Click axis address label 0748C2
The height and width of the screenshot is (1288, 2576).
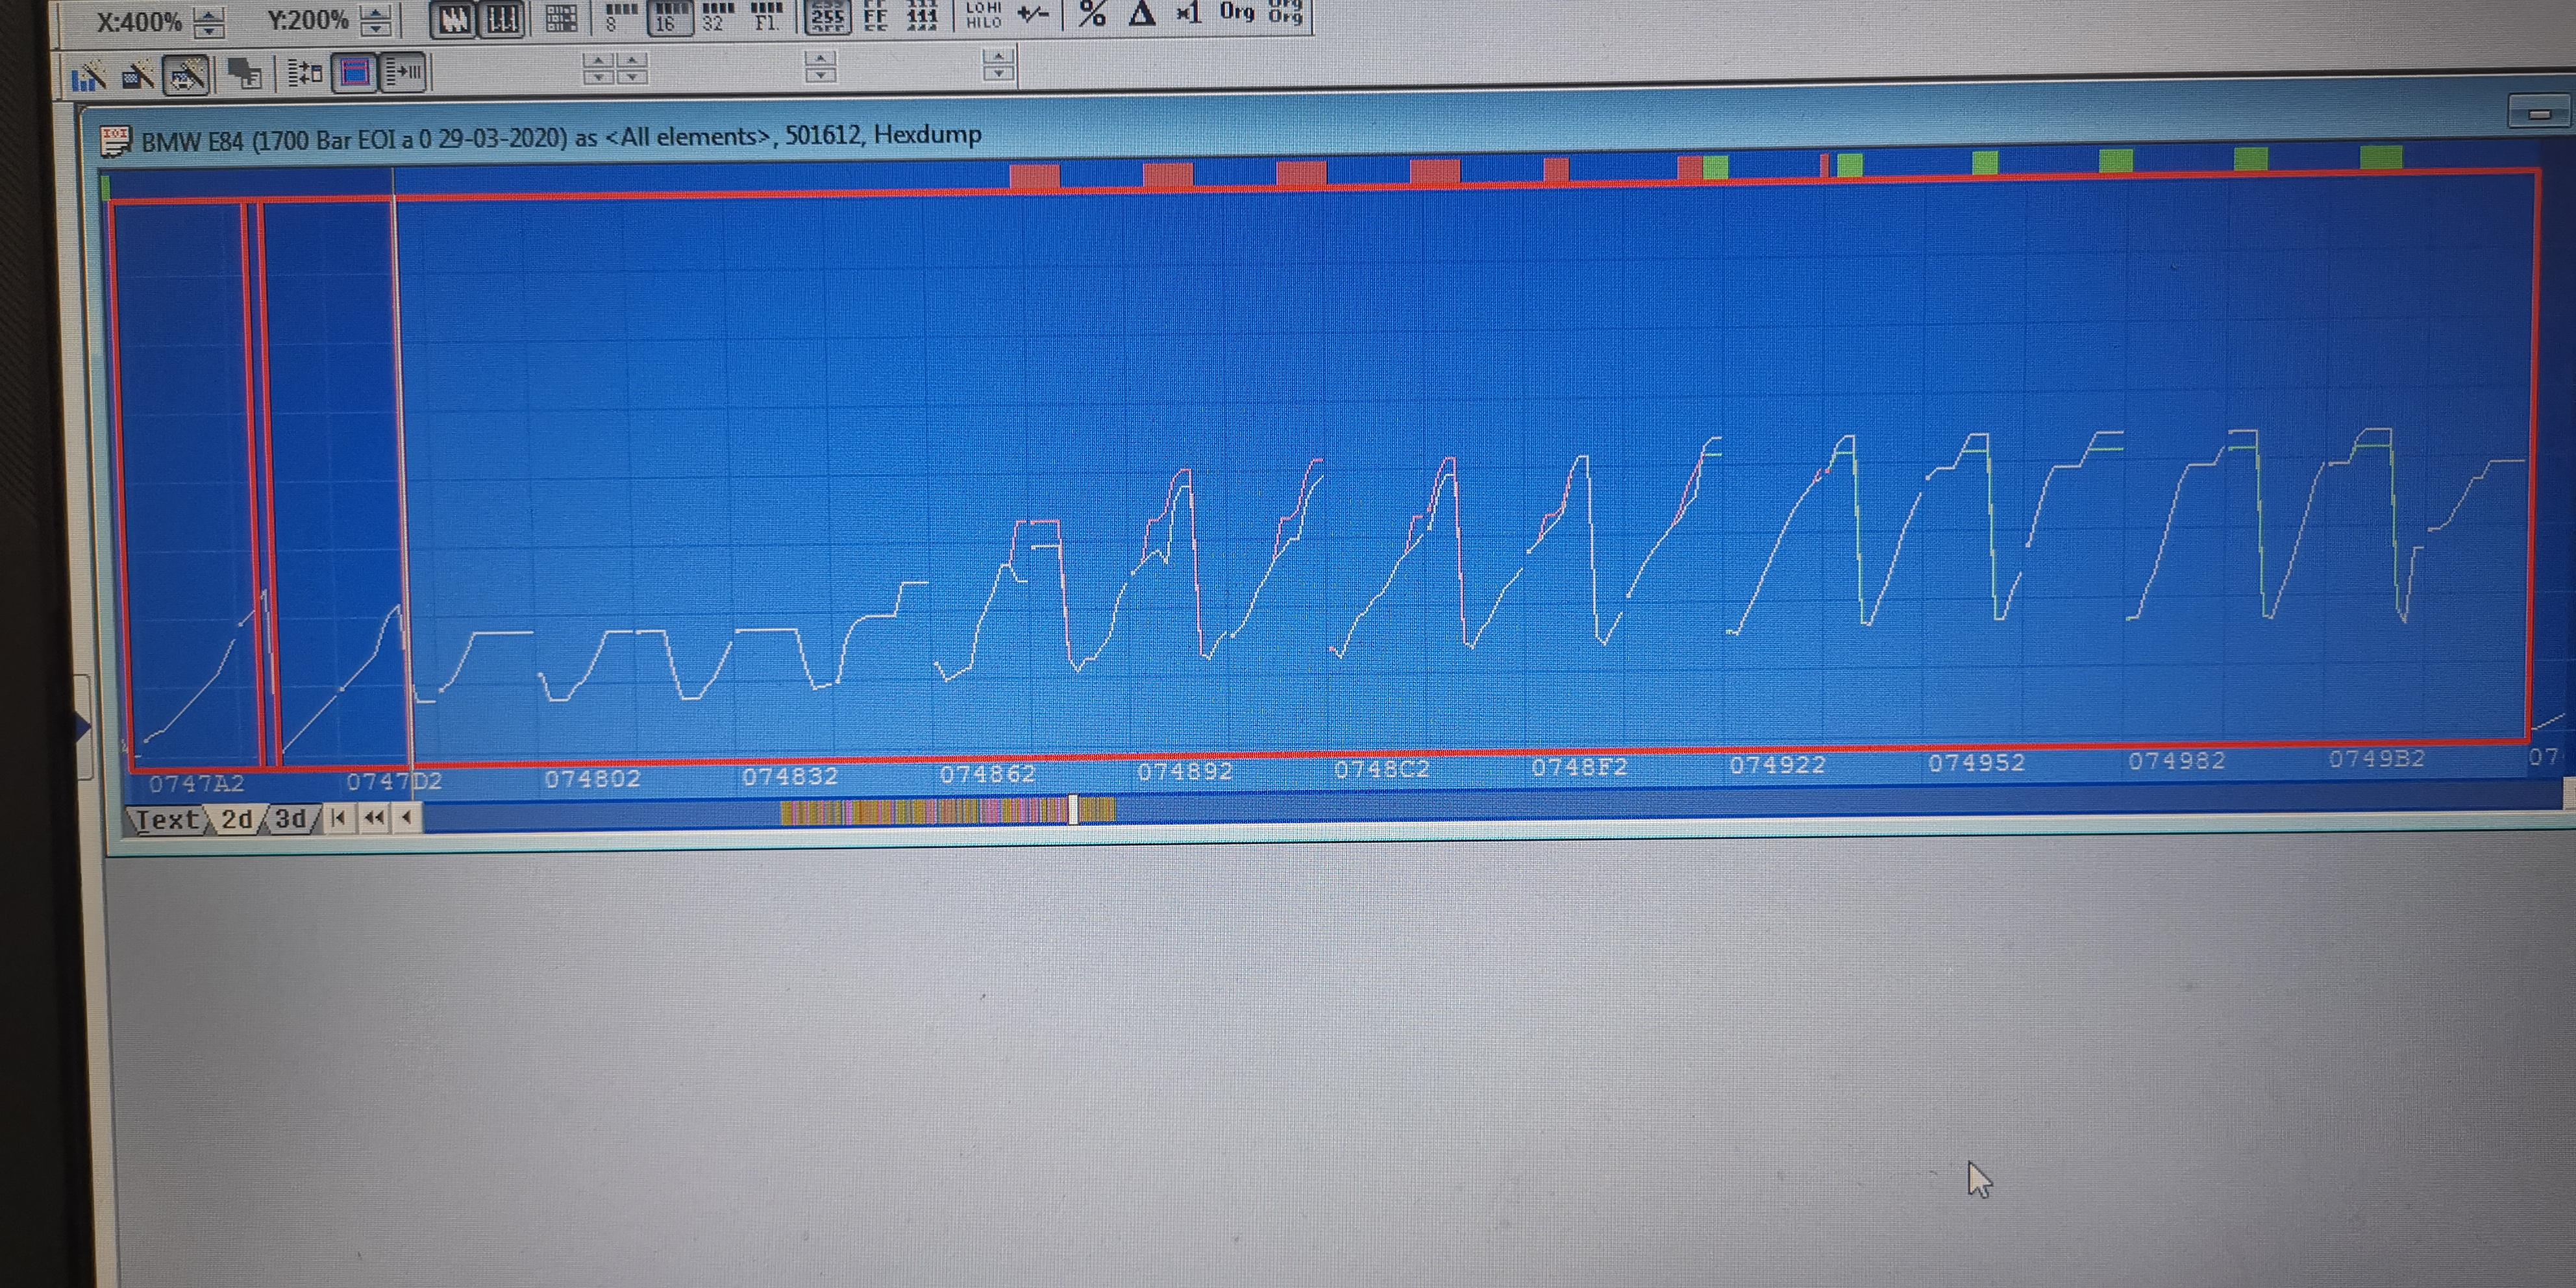click(x=1382, y=770)
